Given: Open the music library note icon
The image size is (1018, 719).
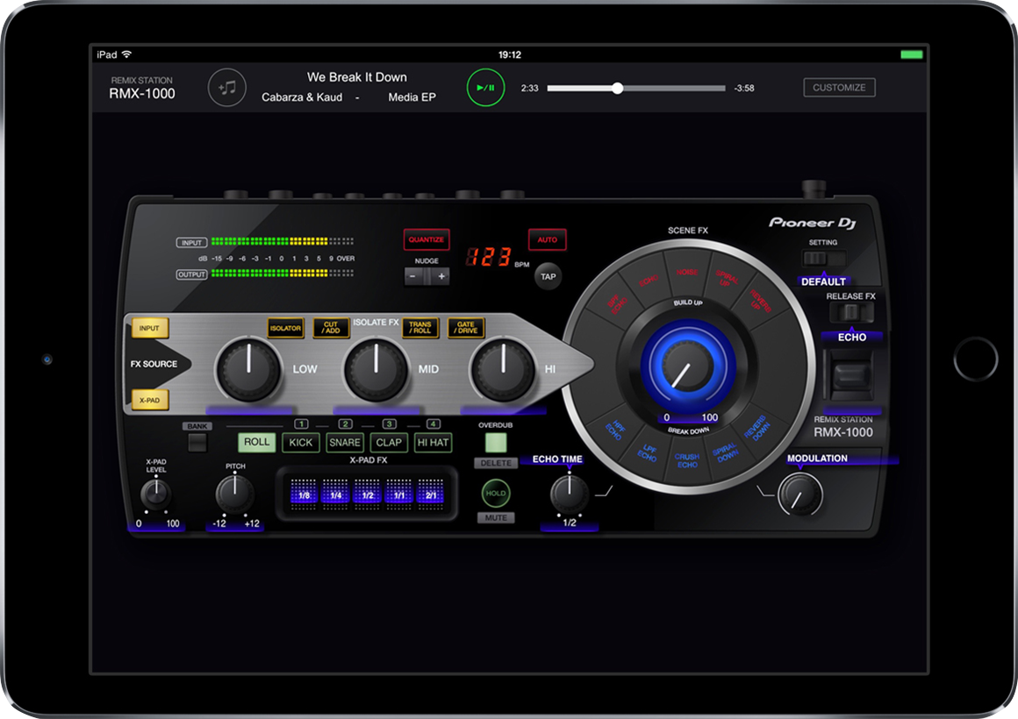Looking at the screenshot, I should [227, 88].
